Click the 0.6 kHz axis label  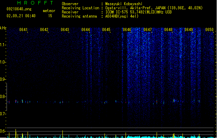pos(3,131)
